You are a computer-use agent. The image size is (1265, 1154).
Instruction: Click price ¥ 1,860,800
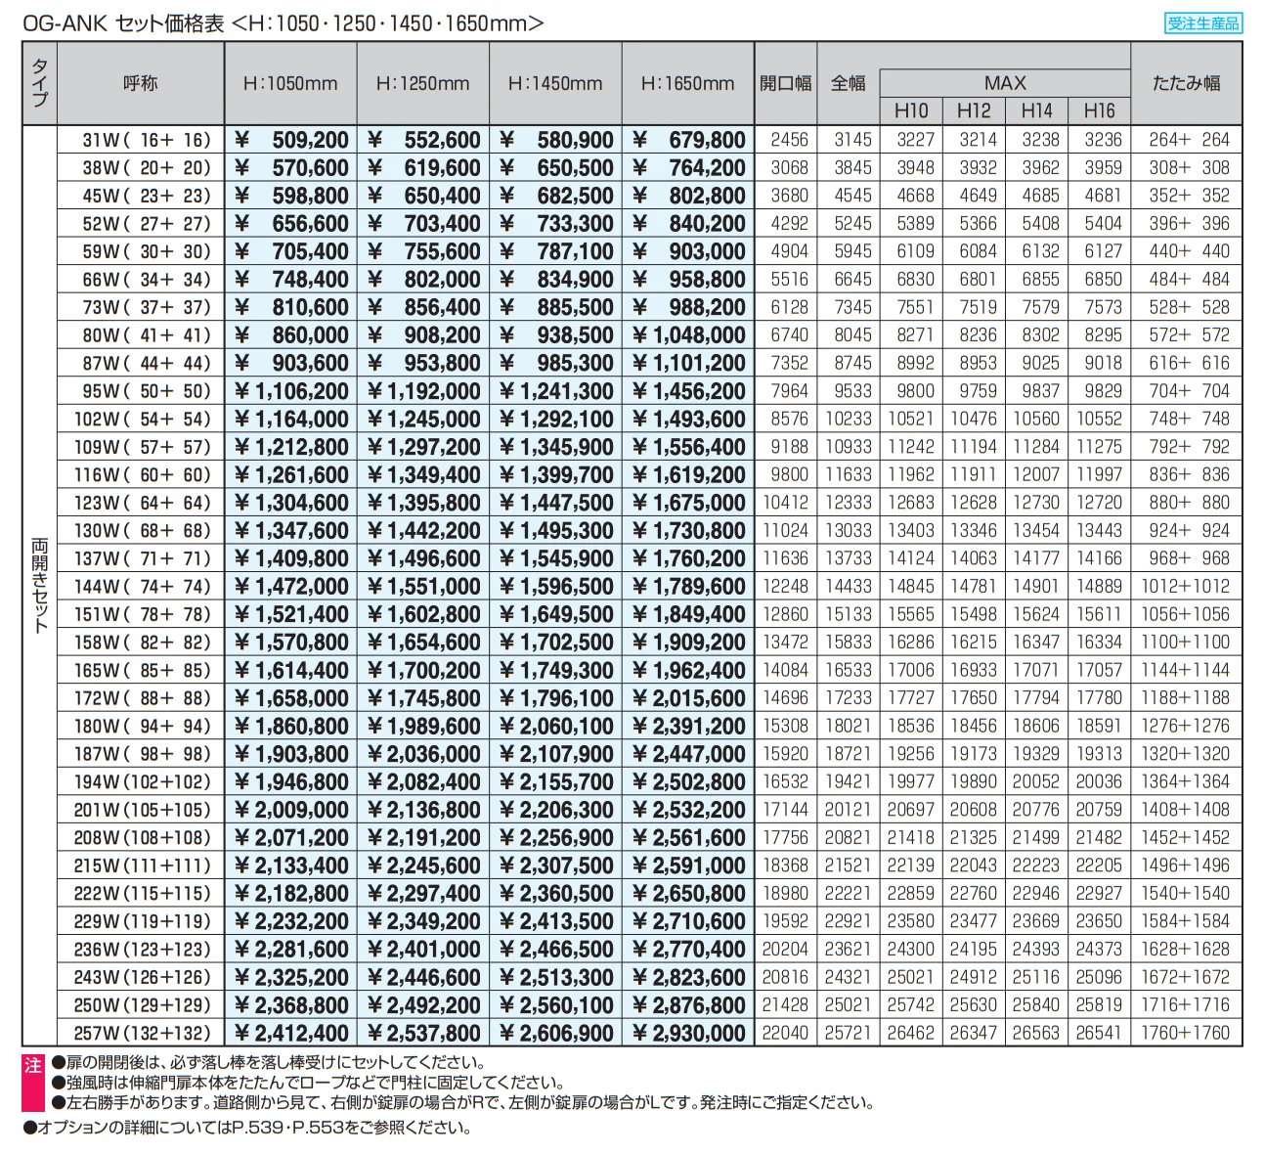290,727
